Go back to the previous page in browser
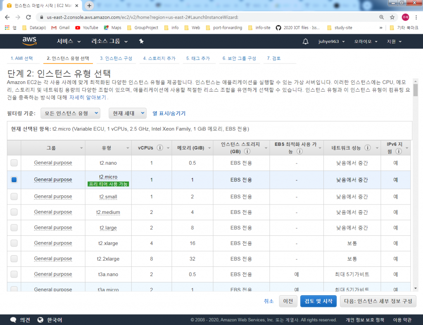The width and height of the screenshot is (423, 325). coord(7,17)
